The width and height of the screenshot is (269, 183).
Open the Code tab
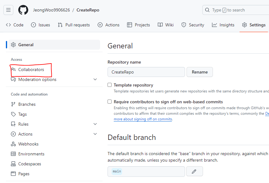(15, 25)
